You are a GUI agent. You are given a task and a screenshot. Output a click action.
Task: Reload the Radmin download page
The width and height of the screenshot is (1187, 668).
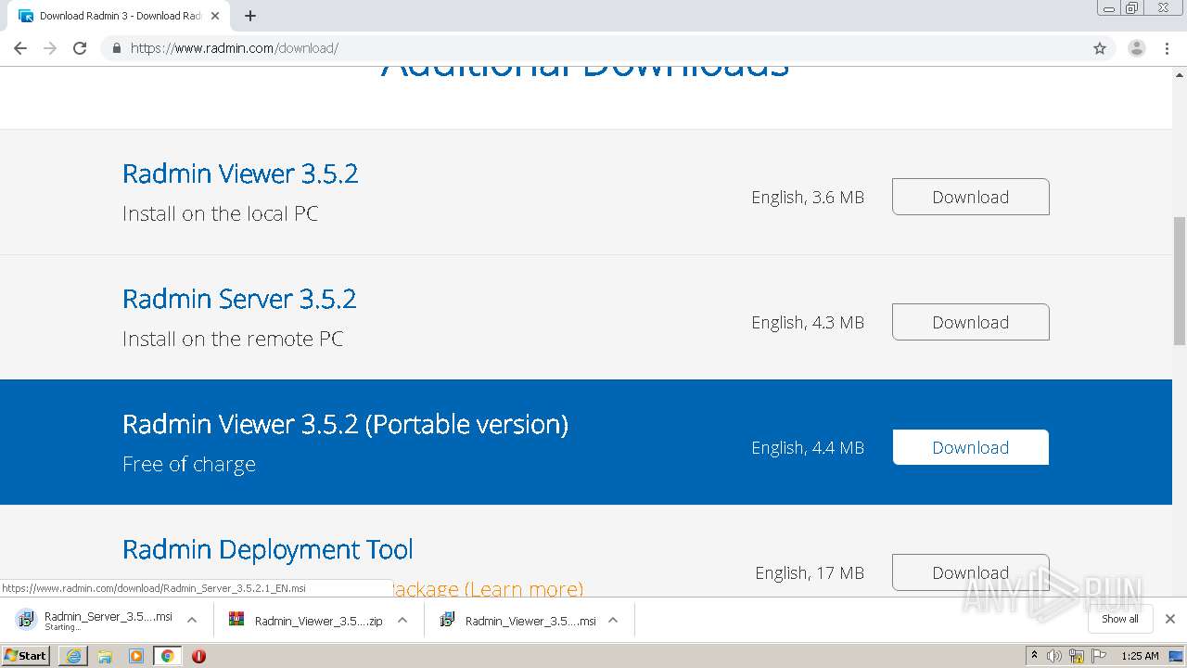[x=80, y=48]
